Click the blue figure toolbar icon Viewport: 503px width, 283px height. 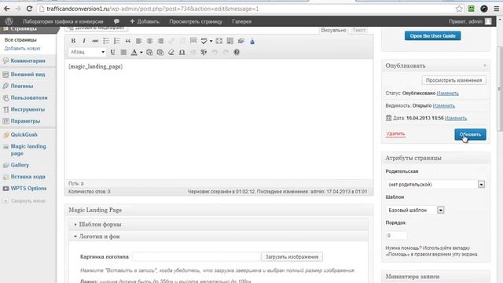[252, 41]
